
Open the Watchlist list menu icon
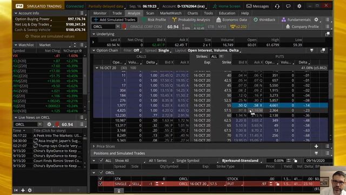pos(82,45)
